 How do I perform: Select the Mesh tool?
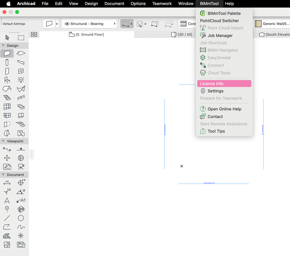[x=21, y=124]
